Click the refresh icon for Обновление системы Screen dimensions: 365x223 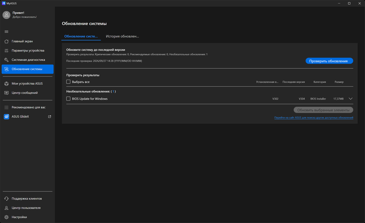click(x=7, y=69)
